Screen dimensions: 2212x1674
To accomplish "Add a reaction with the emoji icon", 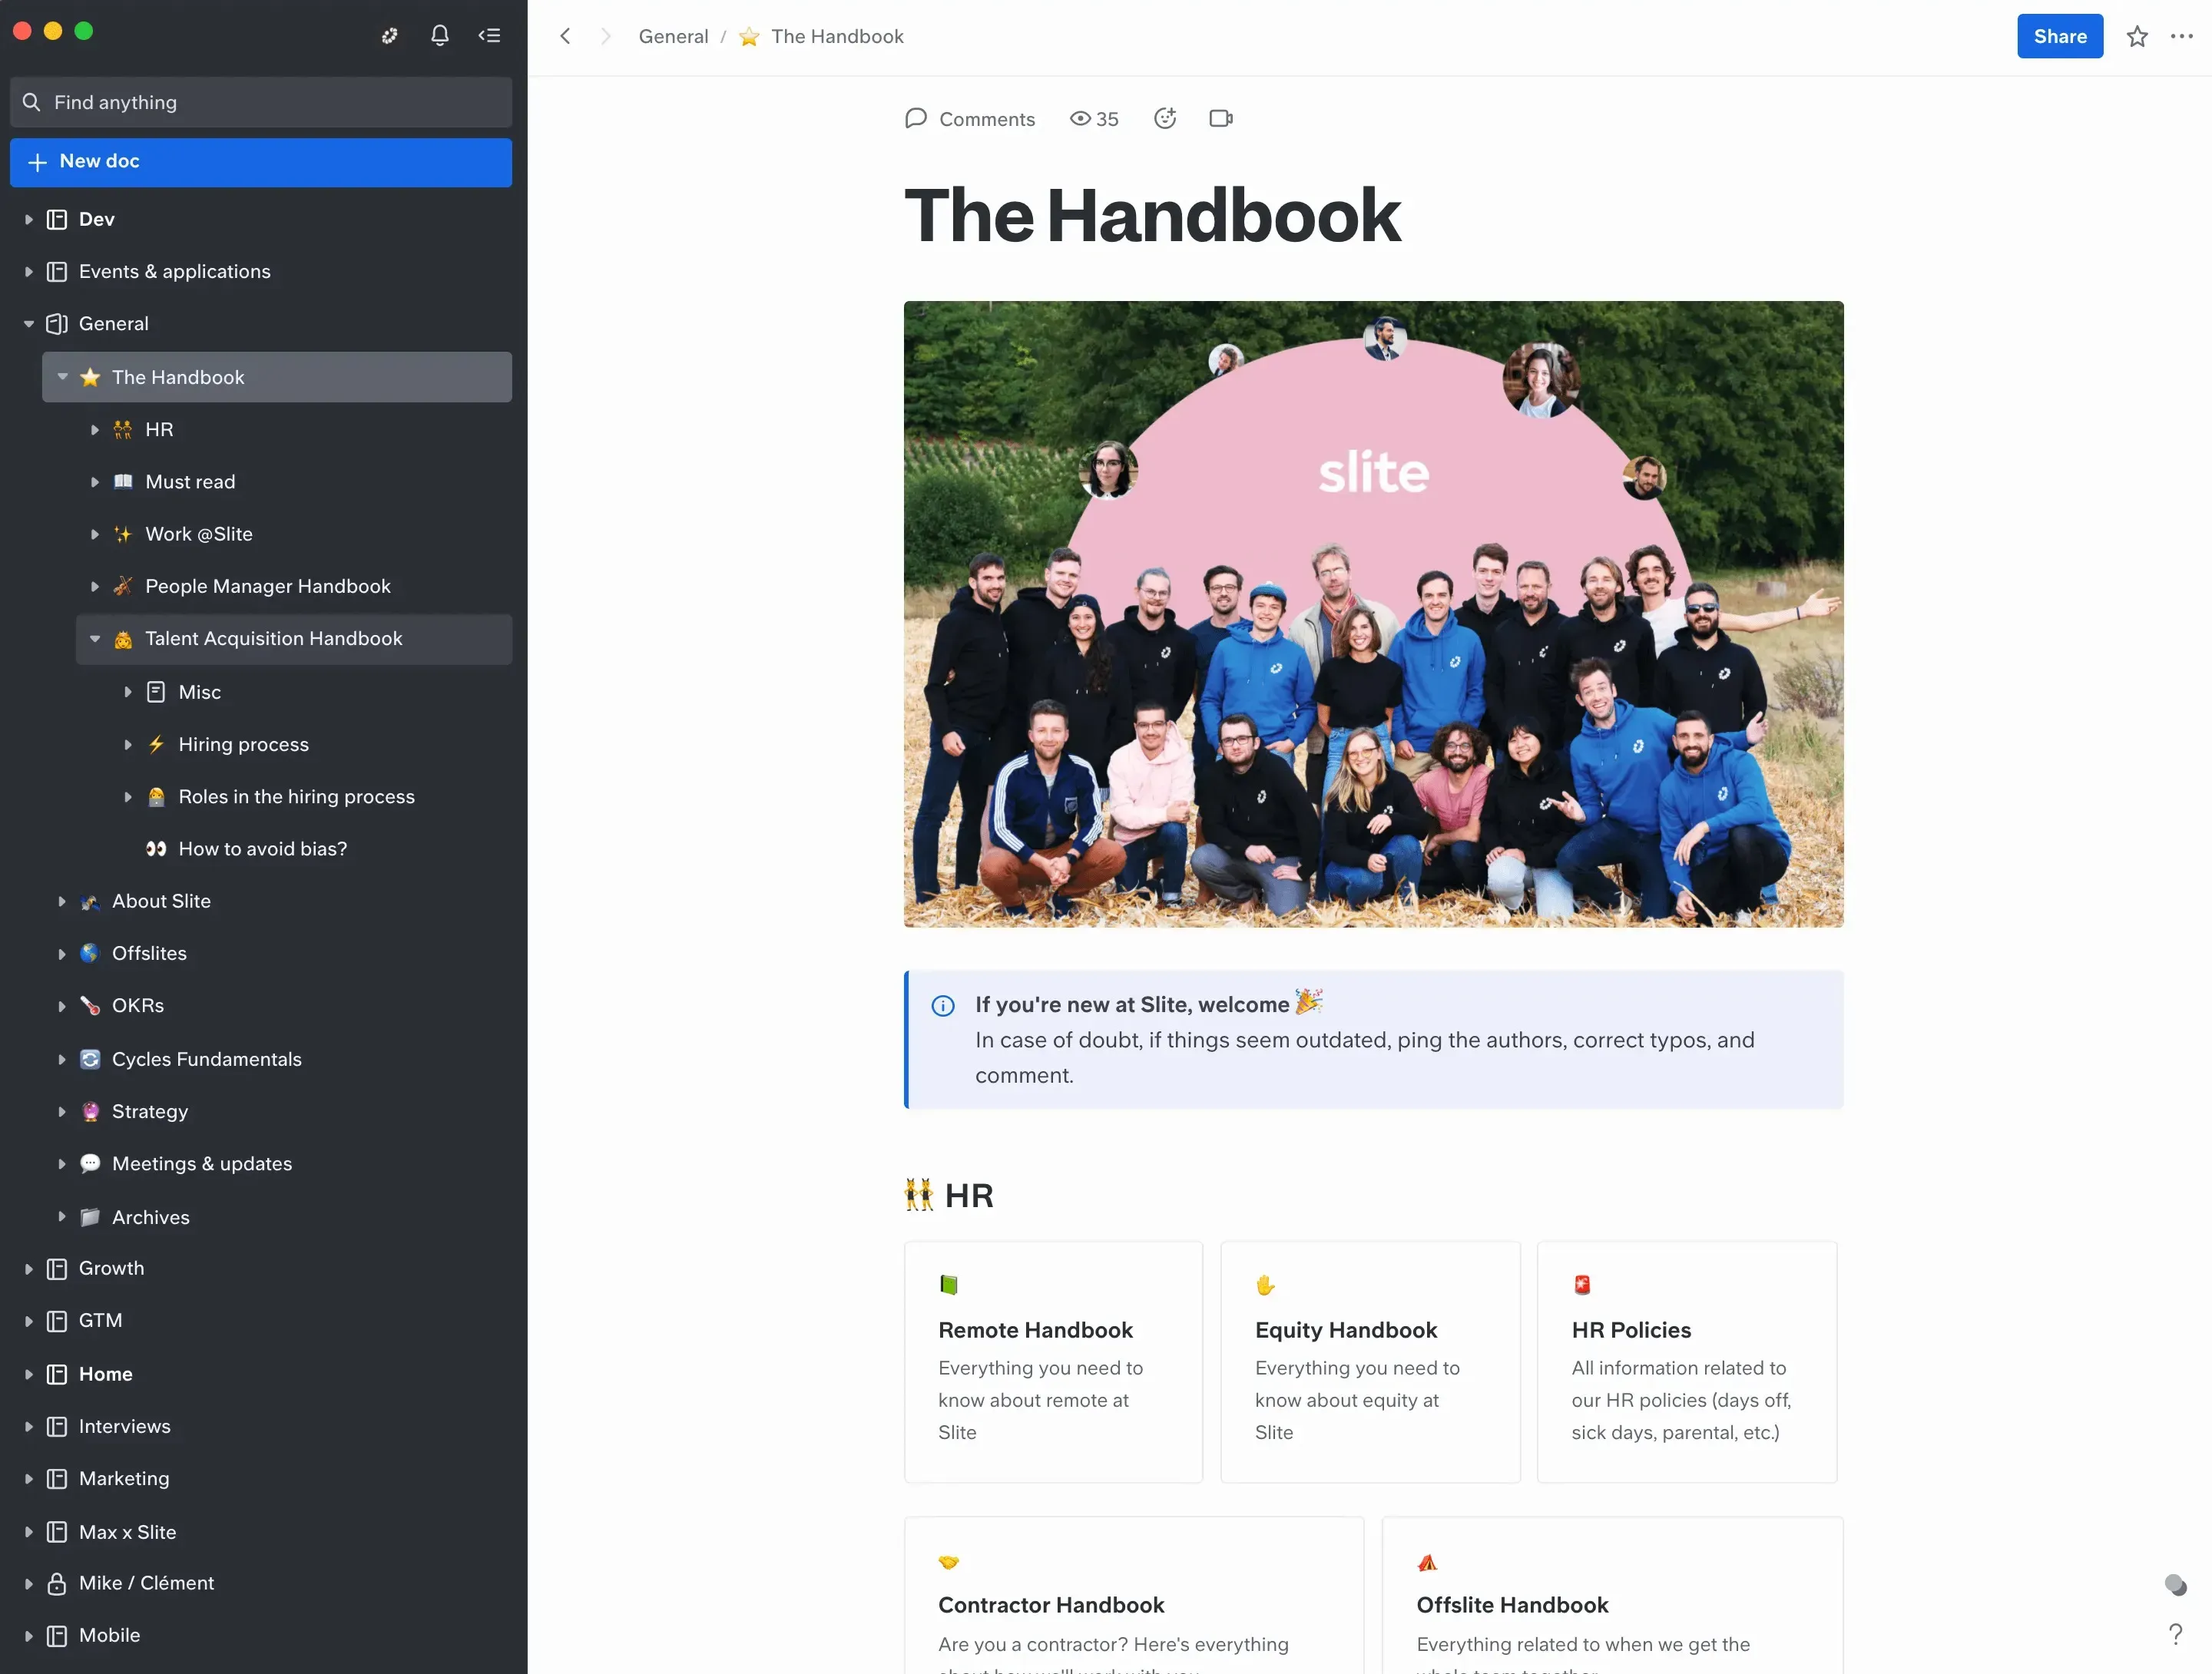I will (x=1164, y=119).
